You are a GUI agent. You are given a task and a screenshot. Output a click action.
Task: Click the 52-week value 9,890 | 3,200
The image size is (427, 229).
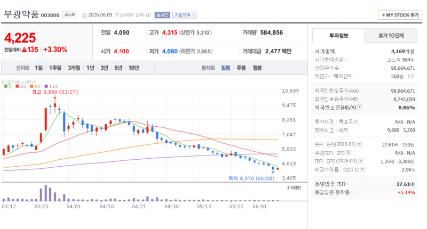point(401,130)
